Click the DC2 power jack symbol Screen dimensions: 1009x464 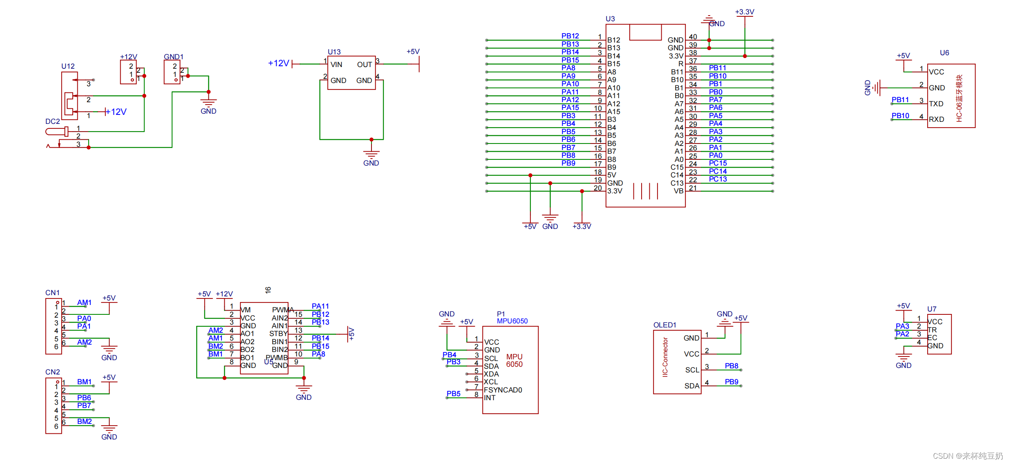pyautogui.click(x=57, y=132)
